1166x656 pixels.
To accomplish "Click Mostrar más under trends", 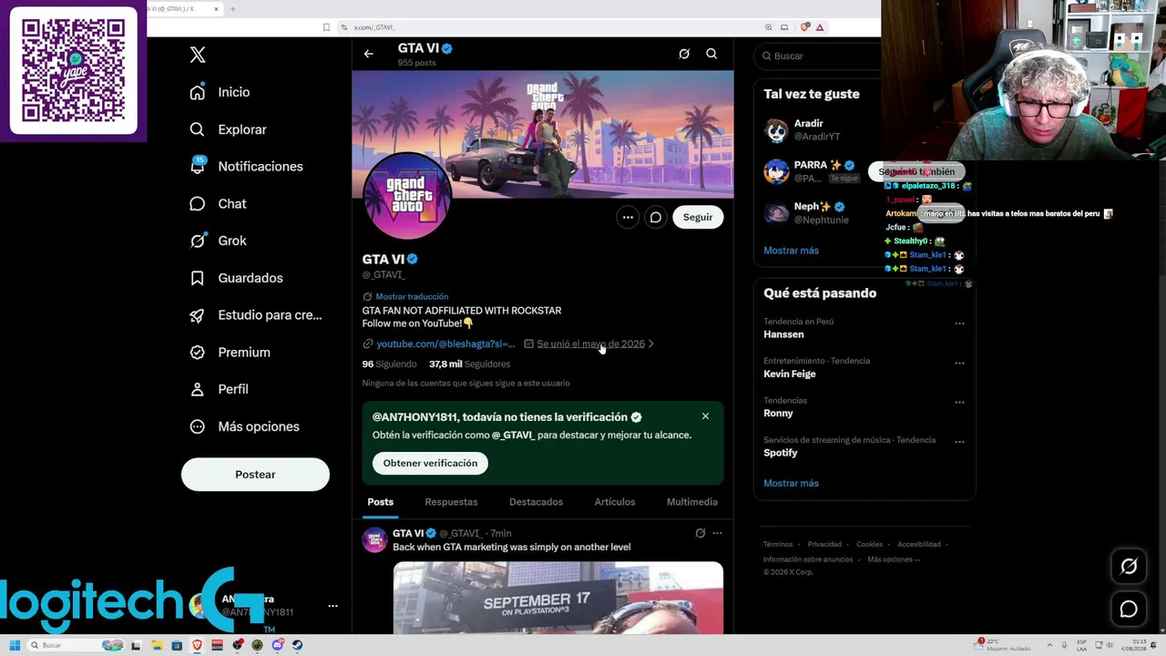I will 791,483.
